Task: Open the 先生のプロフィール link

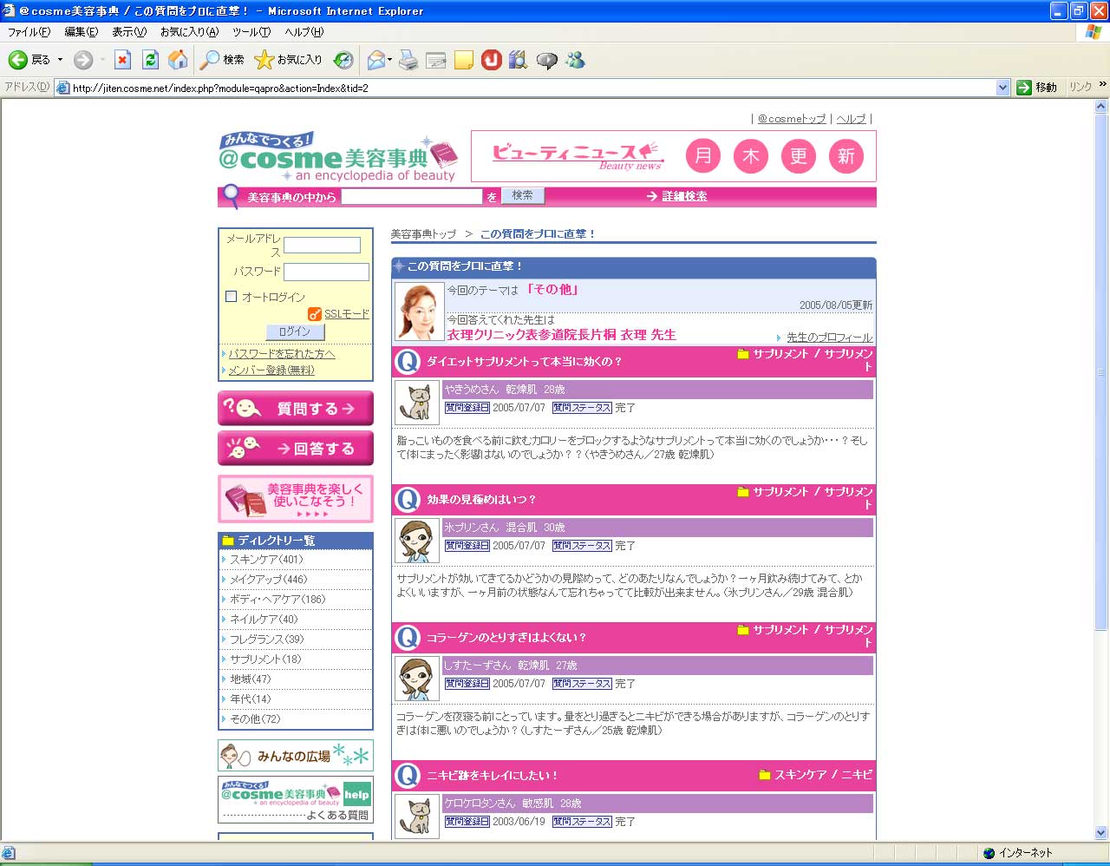Action: click(829, 338)
